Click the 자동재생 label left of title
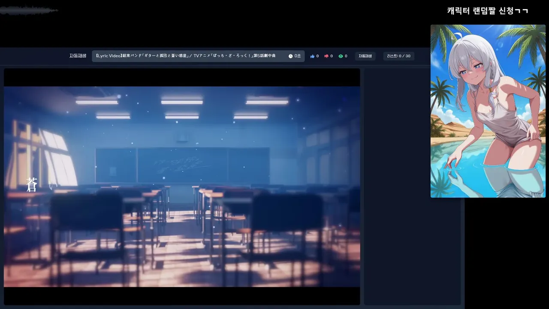549x309 pixels. 78,56
